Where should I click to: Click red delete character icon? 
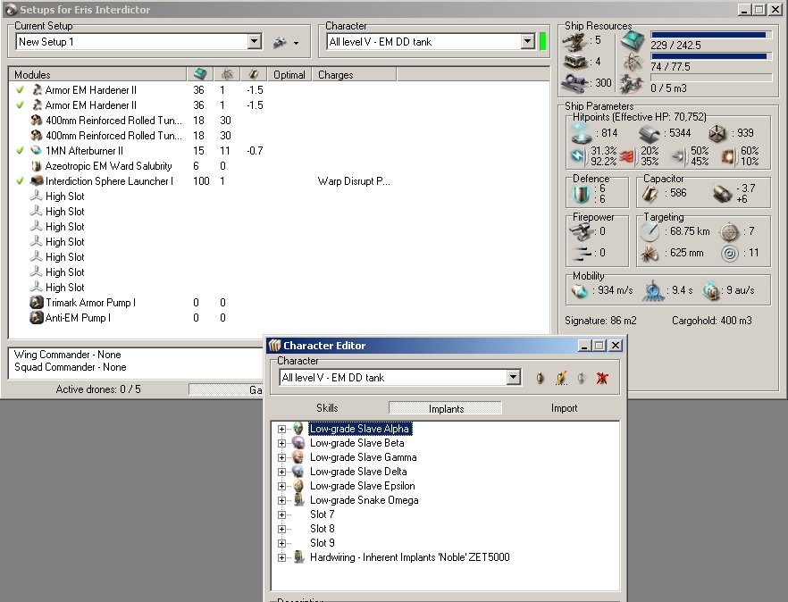(x=602, y=378)
